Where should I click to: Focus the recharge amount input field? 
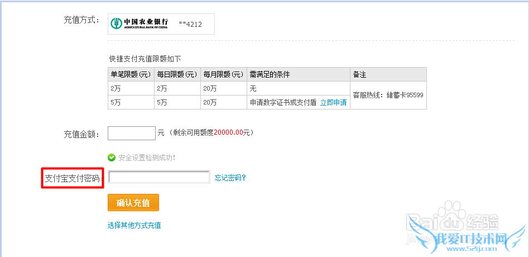[132, 133]
